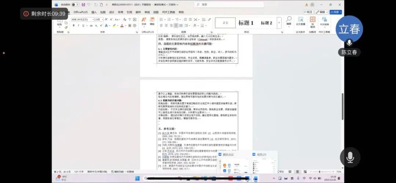Screen dimensions: 396x183
Task: Click the text highlight color marker
Action: point(114,25)
